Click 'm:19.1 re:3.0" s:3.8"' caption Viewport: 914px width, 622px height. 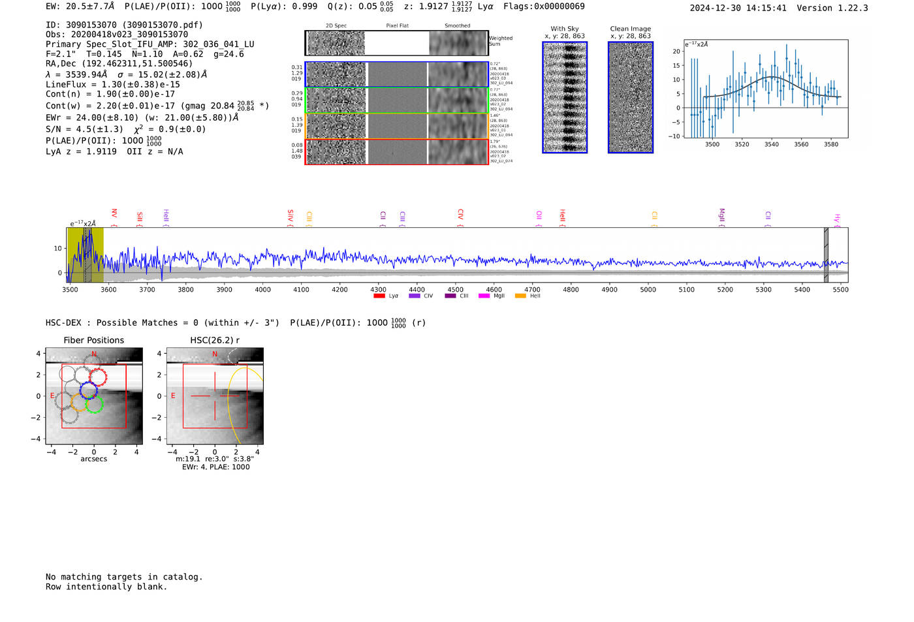coord(215,459)
